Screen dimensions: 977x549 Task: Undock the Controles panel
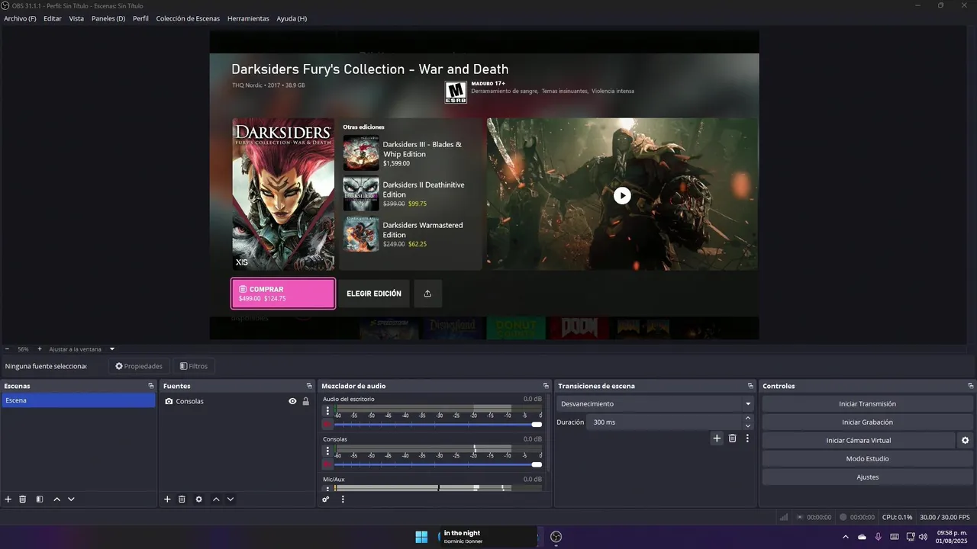click(x=970, y=386)
